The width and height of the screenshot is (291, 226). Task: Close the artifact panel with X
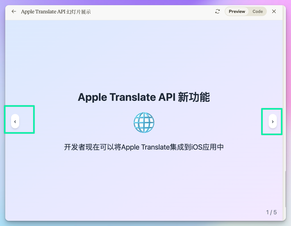tap(274, 12)
